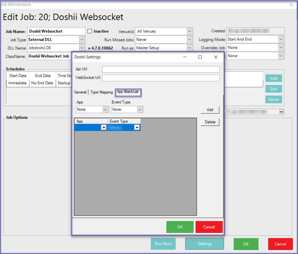Viewport: 298px width, 254px height.
Task: Close the Job Maintenance window
Action: [291, 4]
